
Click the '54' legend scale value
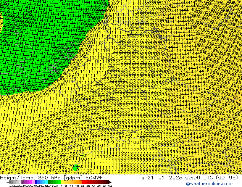[110, 186]
